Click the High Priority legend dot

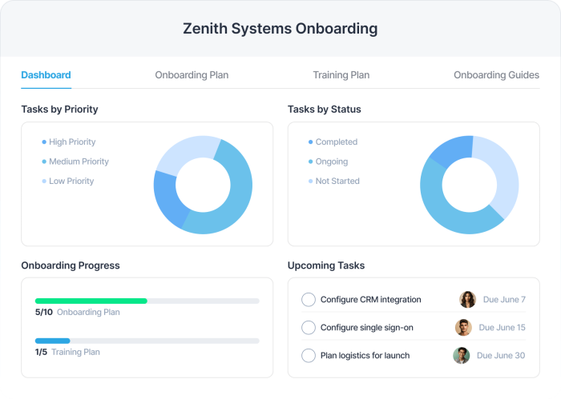[43, 142]
